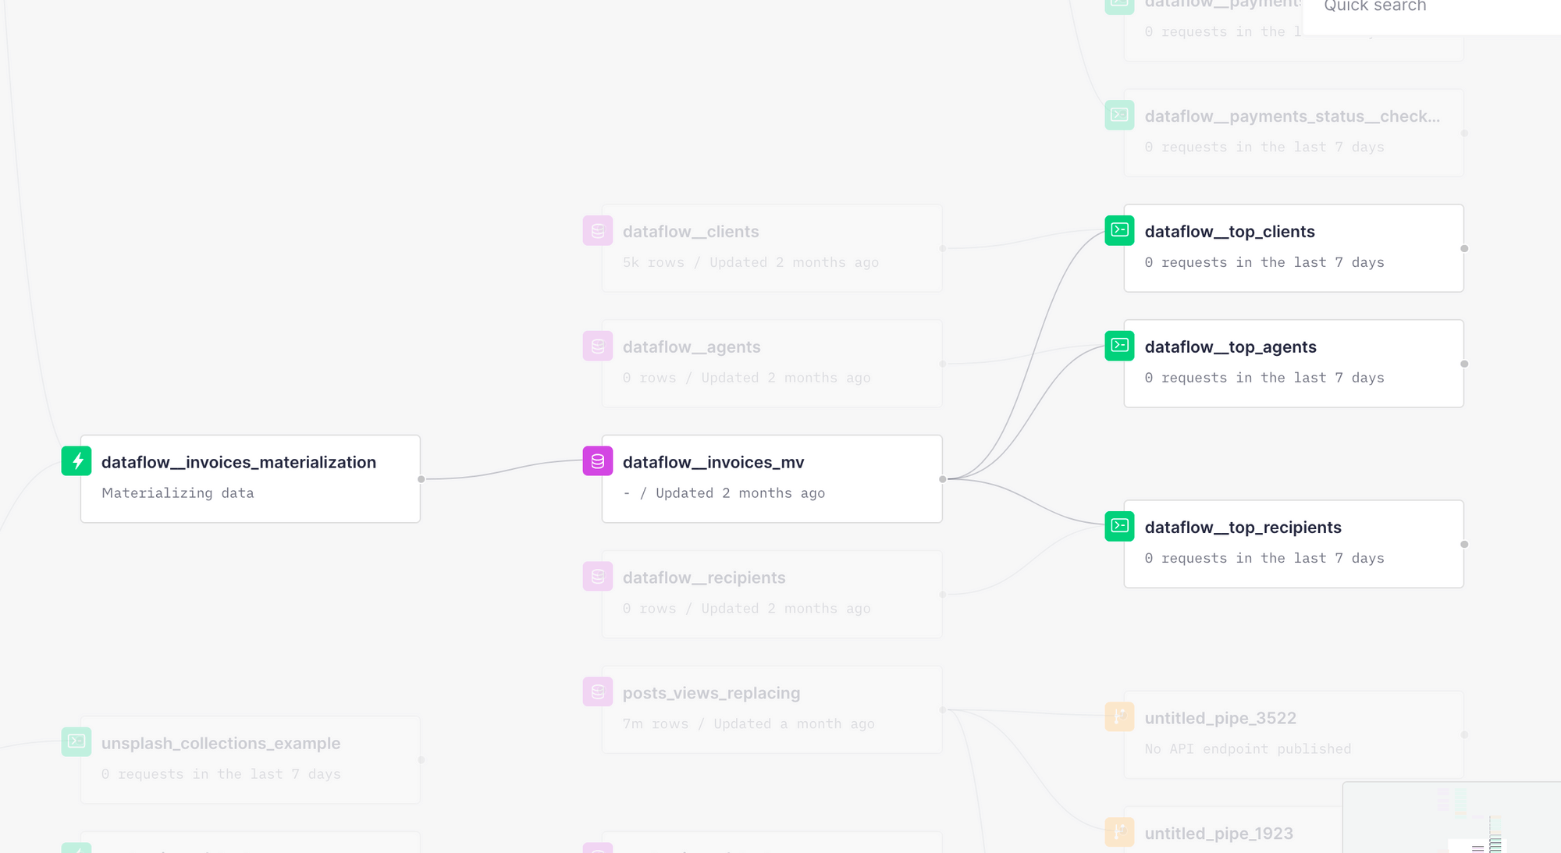Click the green pipe icon on dataflow__top_recipients
Viewport: 1561px width, 853px height.
point(1119,526)
